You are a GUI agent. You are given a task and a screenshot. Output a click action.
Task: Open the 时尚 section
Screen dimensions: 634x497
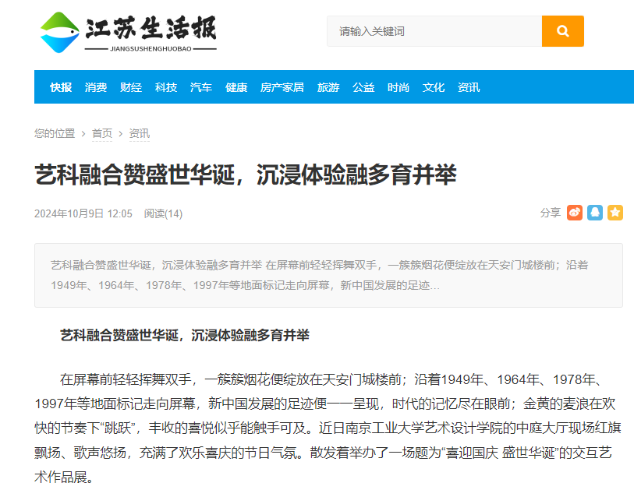398,87
